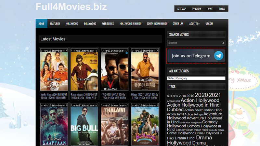Click the WWE top link

tap(210, 9)
